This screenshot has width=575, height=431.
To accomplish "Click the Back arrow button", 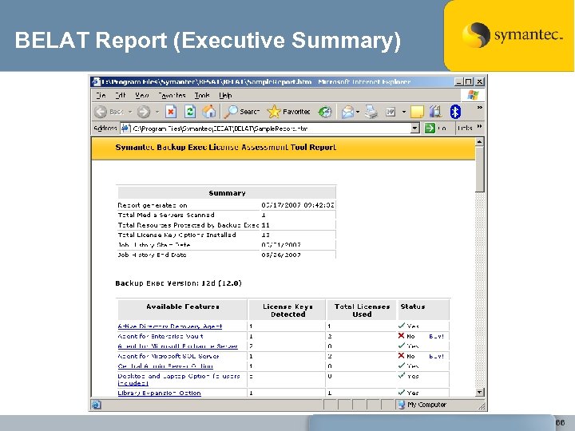I will pos(100,112).
